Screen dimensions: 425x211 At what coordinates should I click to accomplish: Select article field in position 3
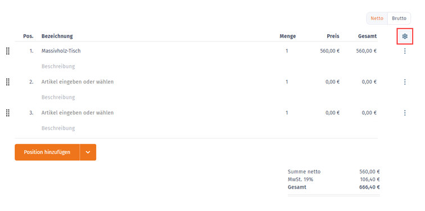pos(78,113)
